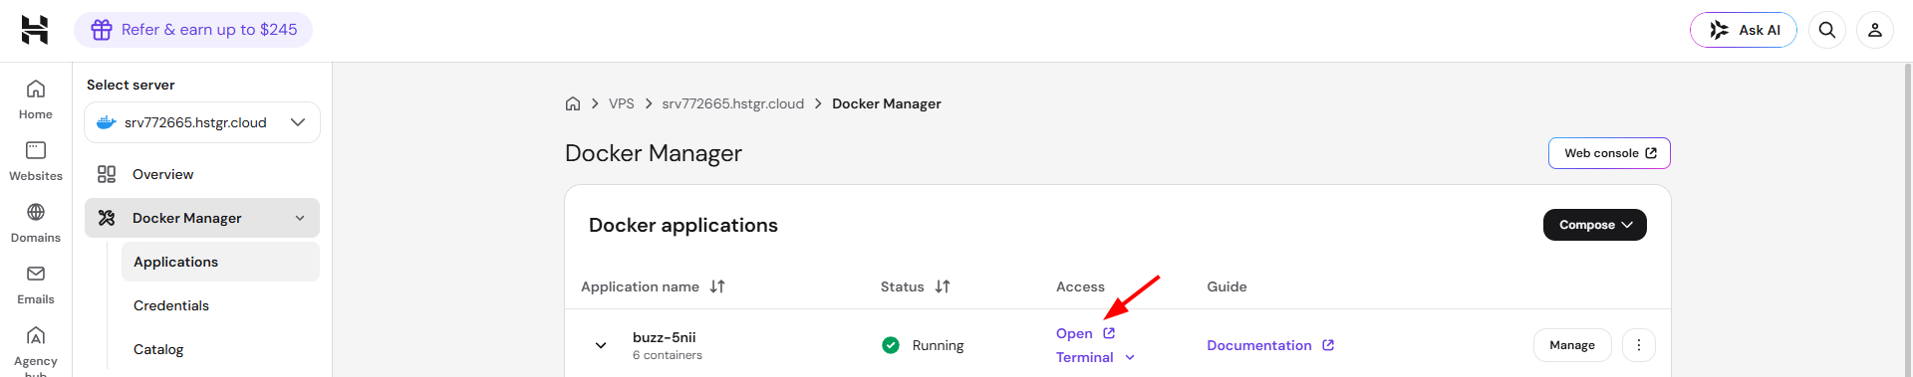Image resolution: width=1913 pixels, height=377 pixels.
Task: Open Catalog submenu item
Action: click(x=220, y=349)
